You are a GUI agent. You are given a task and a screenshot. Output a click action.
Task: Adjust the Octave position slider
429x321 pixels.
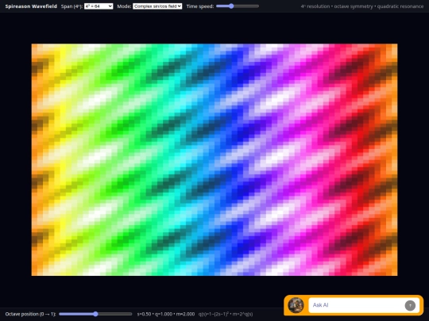pos(95,314)
